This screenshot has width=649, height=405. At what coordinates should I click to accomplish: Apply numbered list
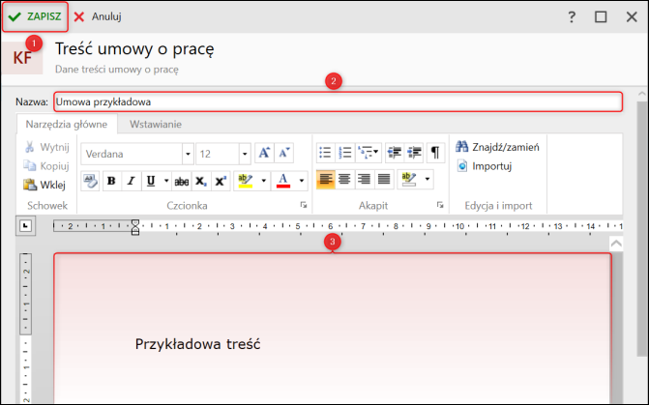point(344,153)
